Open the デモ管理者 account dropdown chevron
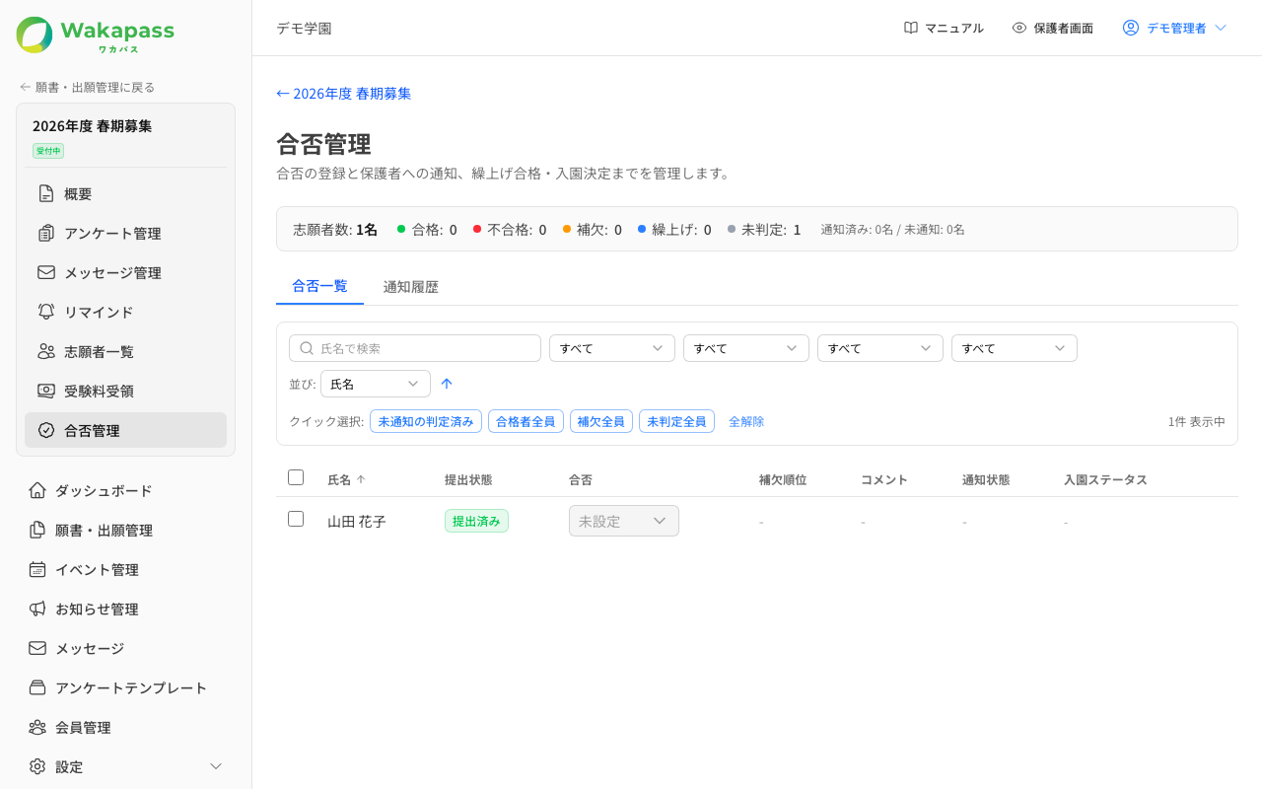Screen dimensions: 1262x789 pos(1221,28)
